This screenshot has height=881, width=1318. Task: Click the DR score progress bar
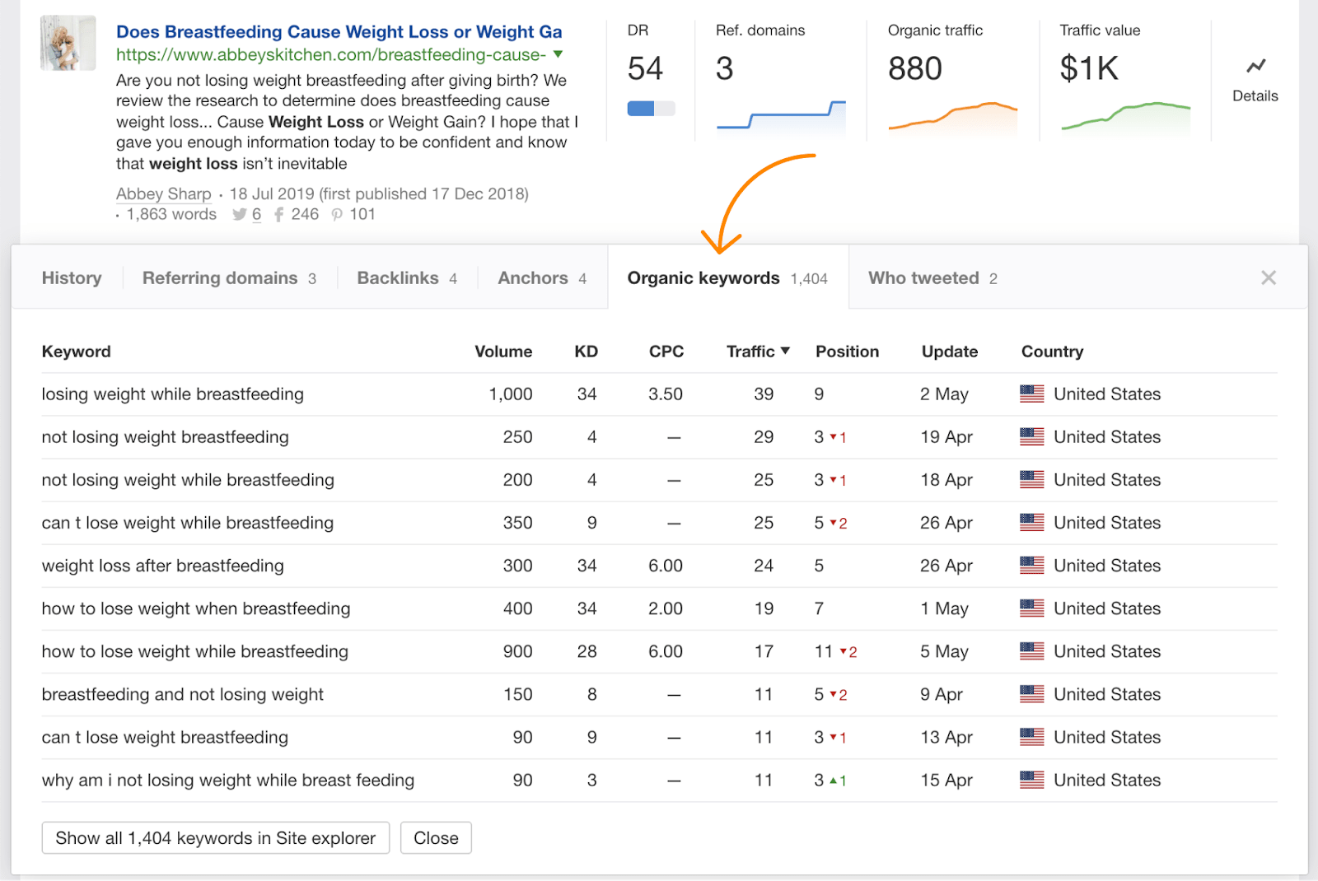pyautogui.click(x=651, y=108)
